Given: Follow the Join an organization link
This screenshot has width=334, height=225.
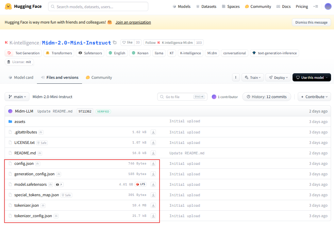Looking at the screenshot, I should (133, 22).
